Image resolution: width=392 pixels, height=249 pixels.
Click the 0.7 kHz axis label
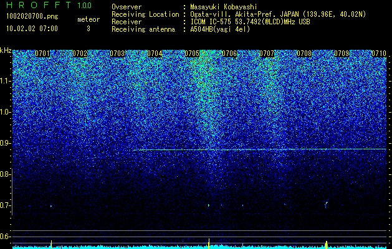[5, 205]
